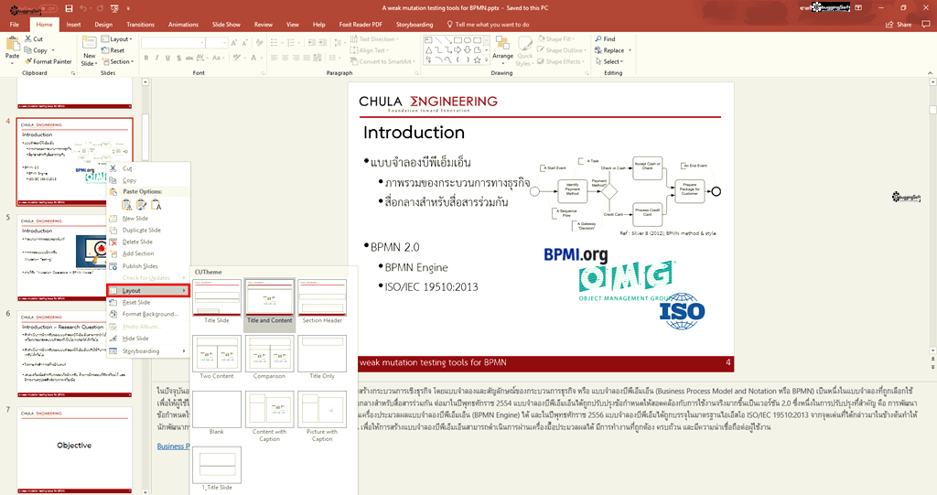Switch to the Animations tab
This screenshot has height=495, width=937.
pyautogui.click(x=183, y=25)
